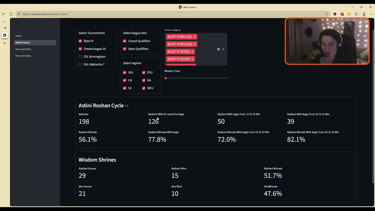The height and width of the screenshot is (211, 375).
Task: Click the Matches value 198
Action: (84, 121)
